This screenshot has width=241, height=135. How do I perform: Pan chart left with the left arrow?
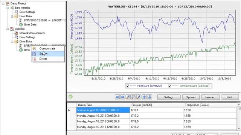tap(117, 97)
